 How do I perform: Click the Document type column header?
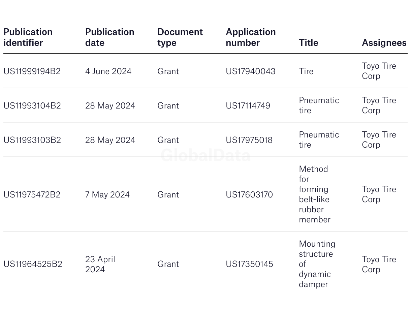point(180,37)
